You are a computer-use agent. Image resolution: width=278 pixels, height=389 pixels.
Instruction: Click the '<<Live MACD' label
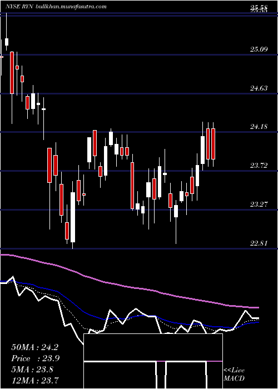[234, 375]
